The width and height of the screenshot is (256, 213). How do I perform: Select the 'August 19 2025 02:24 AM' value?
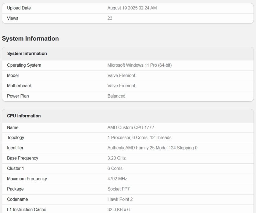pos(132,8)
